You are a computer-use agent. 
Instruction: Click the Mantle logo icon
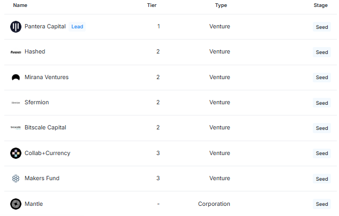pos(16,204)
